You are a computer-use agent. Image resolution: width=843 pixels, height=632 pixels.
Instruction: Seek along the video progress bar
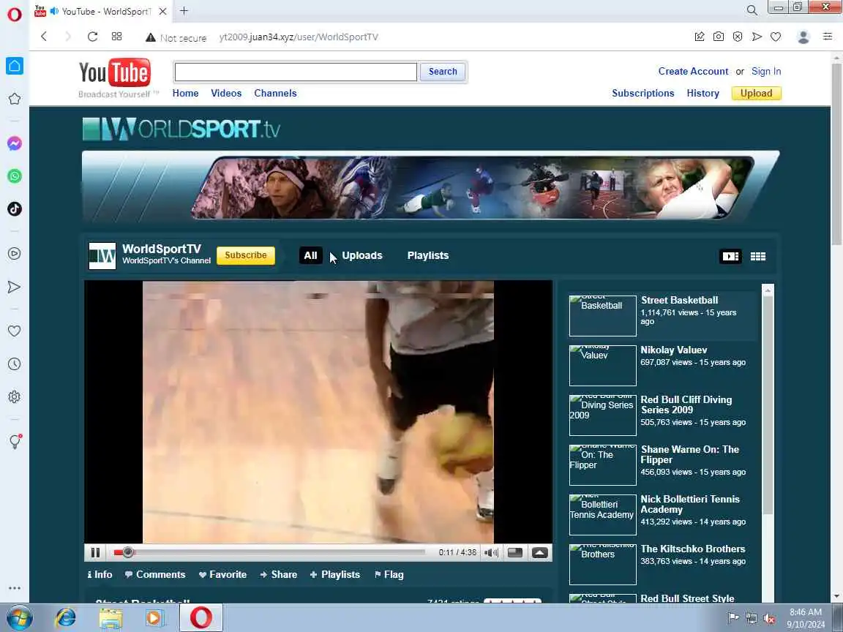(x=269, y=552)
